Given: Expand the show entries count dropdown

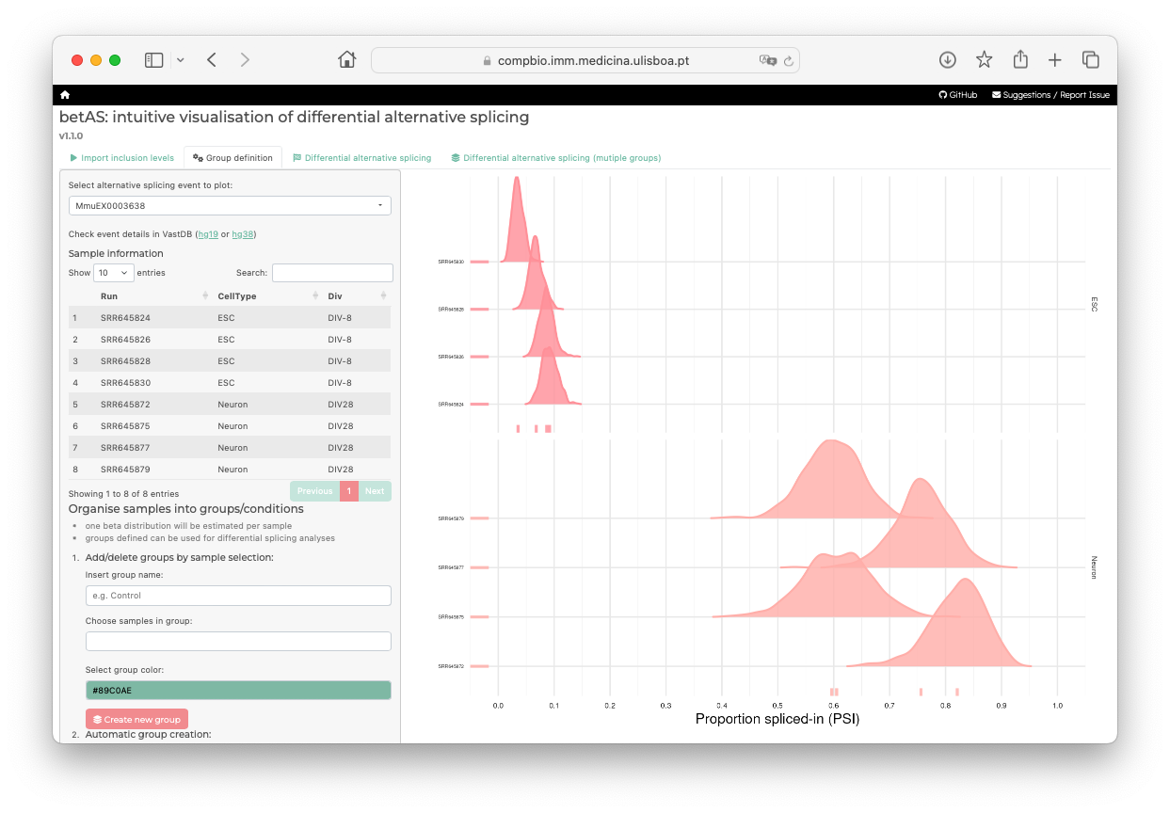Looking at the screenshot, I should (x=113, y=273).
